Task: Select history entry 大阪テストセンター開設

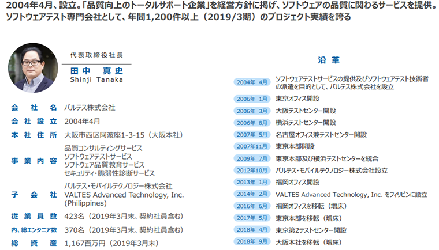Action: tap(306, 111)
